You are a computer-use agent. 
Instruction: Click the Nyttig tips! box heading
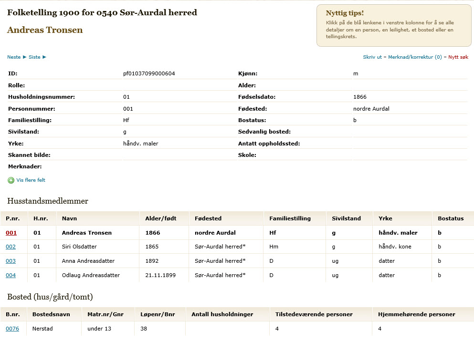pyautogui.click(x=345, y=13)
